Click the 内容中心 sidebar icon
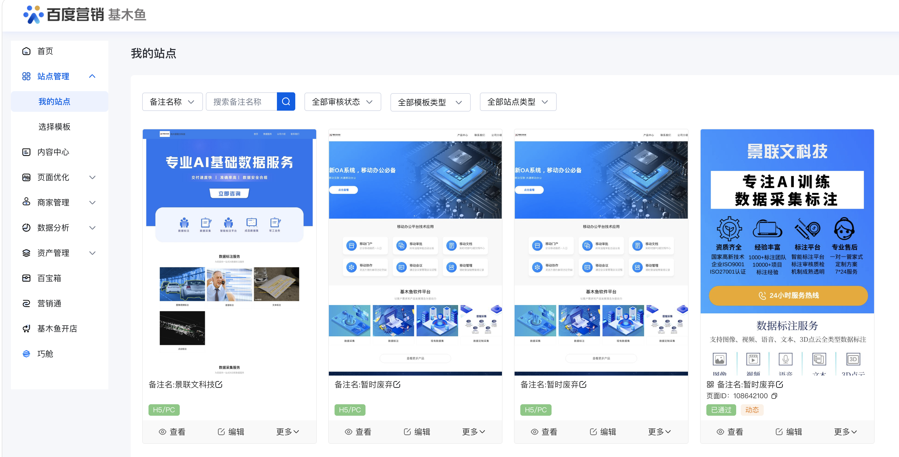 [x=26, y=152]
